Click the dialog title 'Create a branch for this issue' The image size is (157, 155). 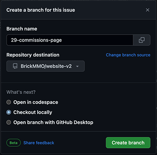point(41,10)
